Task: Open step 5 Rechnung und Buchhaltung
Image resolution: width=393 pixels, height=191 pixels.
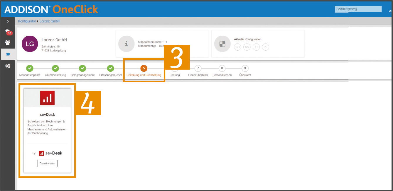Action: pyautogui.click(x=144, y=71)
